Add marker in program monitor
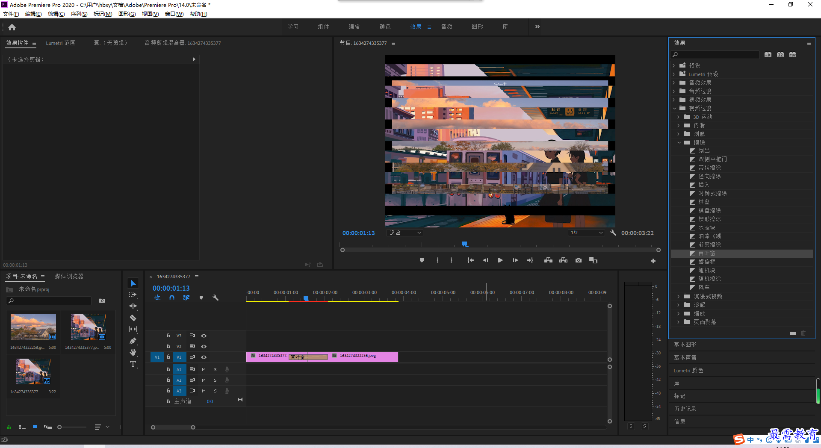The image size is (821, 448). (422, 260)
